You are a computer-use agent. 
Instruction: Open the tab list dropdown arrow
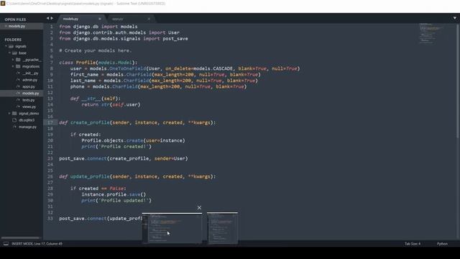pyautogui.click(x=455, y=18)
